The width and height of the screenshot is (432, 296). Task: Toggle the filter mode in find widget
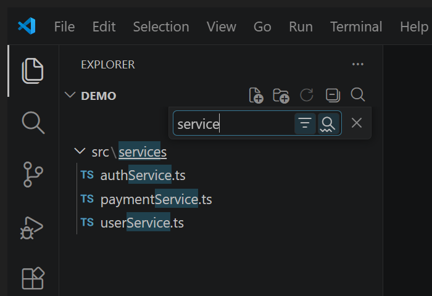(x=305, y=123)
